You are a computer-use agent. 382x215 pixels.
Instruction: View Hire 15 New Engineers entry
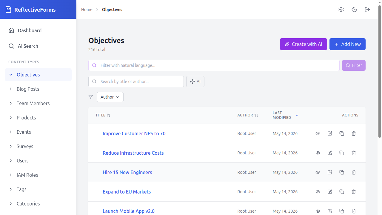pyautogui.click(x=318, y=172)
